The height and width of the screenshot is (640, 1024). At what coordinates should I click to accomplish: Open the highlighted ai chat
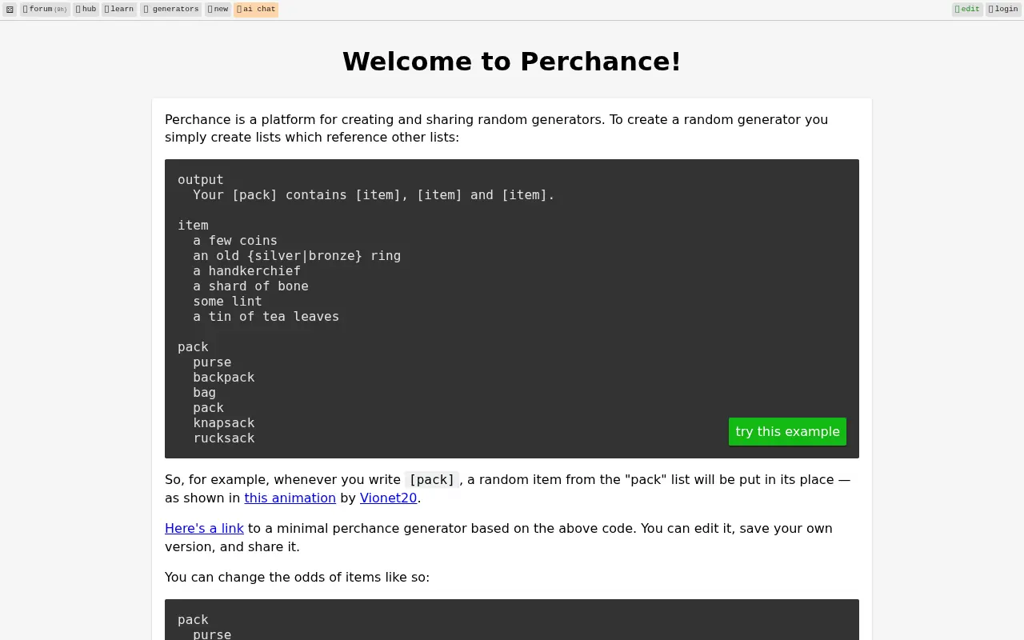[x=255, y=9]
